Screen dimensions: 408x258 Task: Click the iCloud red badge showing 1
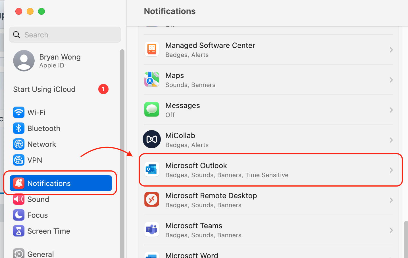pyautogui.click(x=103, y=89)
